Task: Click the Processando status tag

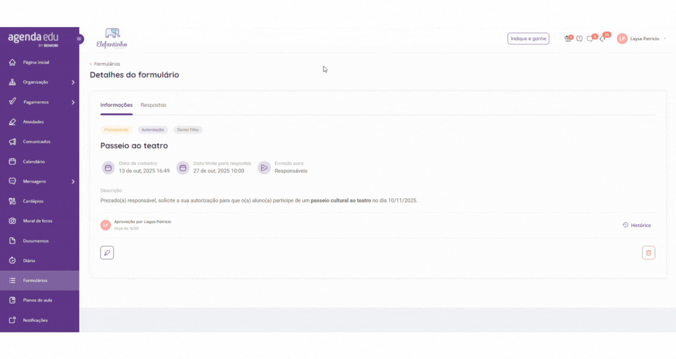Action: tap(116, 130)
